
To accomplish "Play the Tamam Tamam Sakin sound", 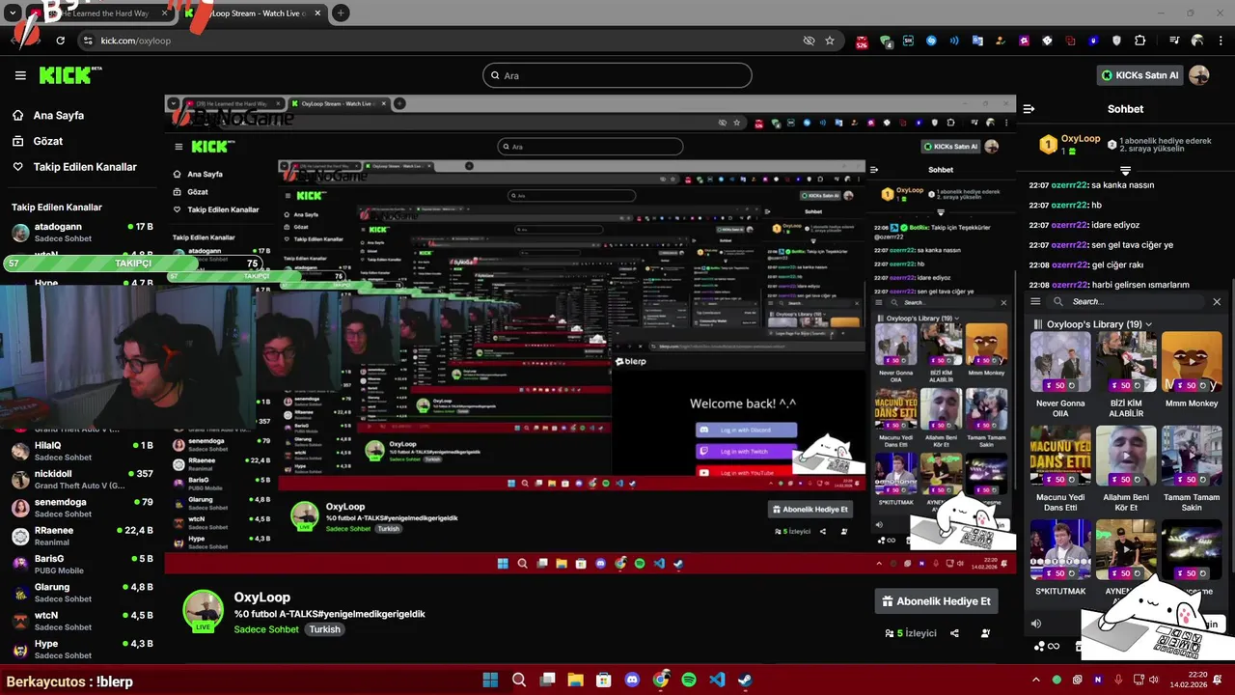I will [1192, 456].
